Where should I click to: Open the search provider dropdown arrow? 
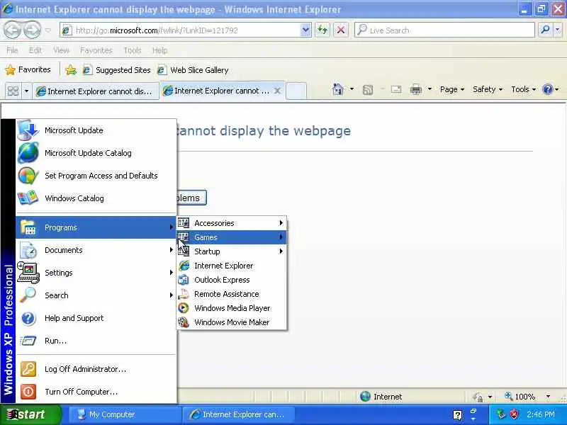pos(558,30)
